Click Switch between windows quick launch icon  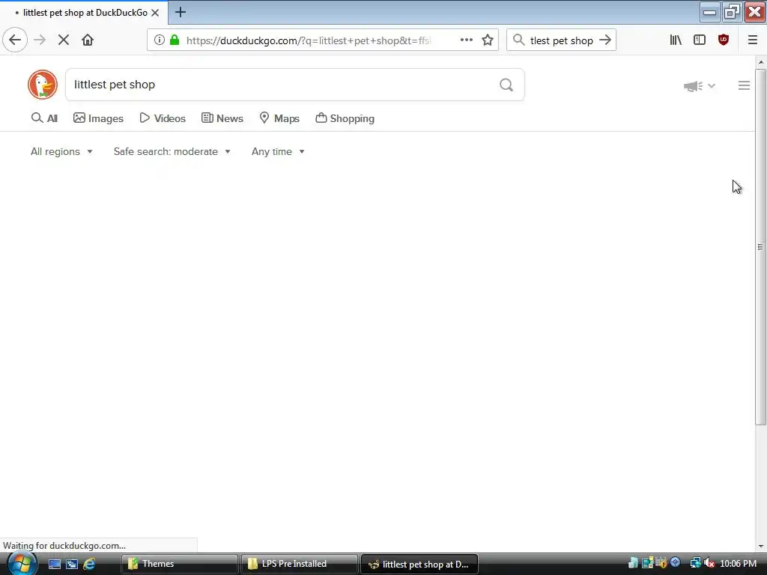coord(72,565)
